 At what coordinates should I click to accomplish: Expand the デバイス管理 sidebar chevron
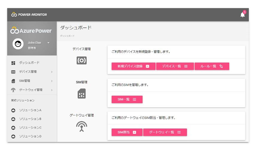point(52,72)
